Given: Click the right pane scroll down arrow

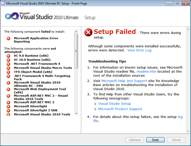Looking at the screenshot, I should 188,131.
